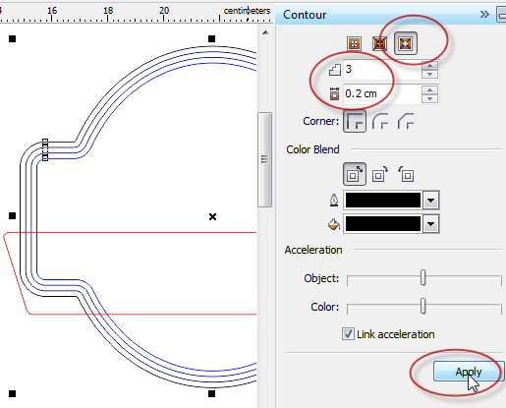Open the outline color dropdown arrow
The height and width of the screenshot is (408, 506).
pos(430,201)
